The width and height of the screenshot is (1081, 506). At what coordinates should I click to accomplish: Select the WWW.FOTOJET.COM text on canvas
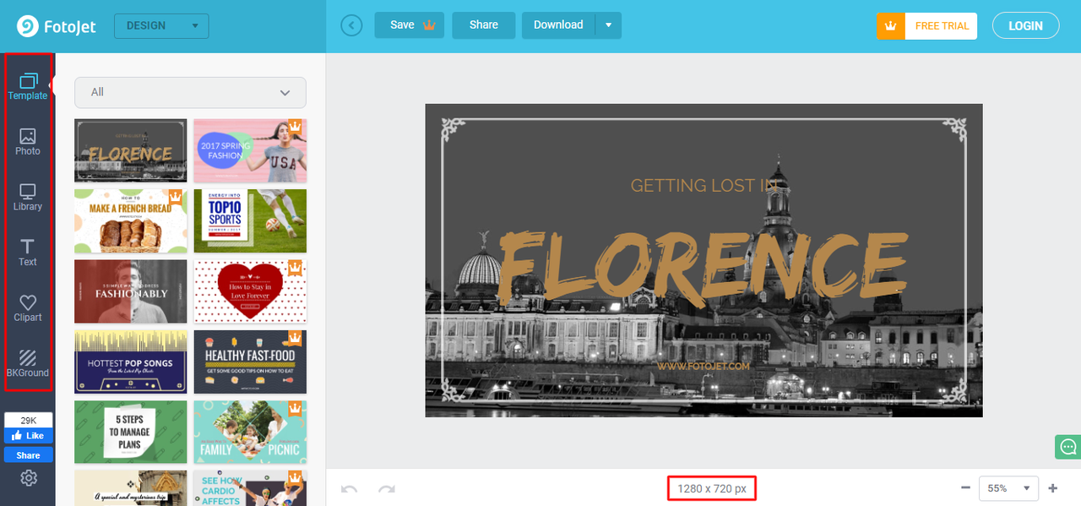[x=703, y=366]
